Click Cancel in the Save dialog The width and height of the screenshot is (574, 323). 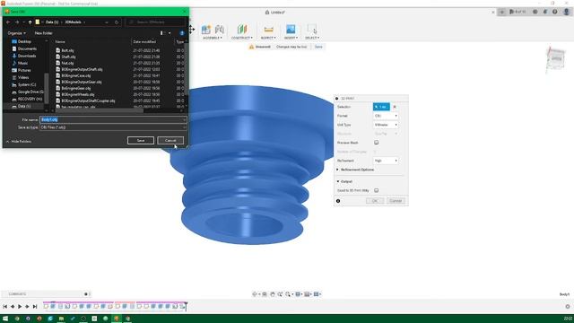click(170, 141)
